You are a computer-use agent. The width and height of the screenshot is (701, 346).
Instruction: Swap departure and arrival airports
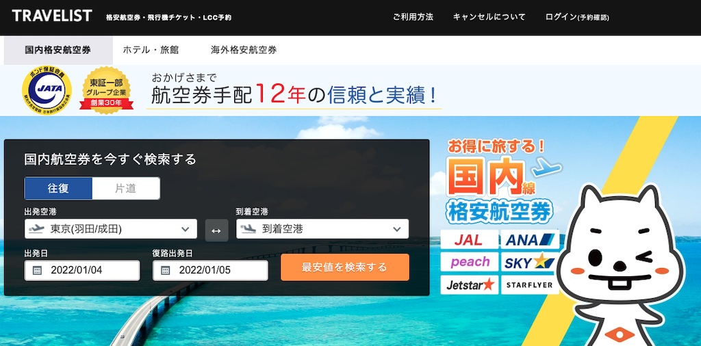(216, 230)
